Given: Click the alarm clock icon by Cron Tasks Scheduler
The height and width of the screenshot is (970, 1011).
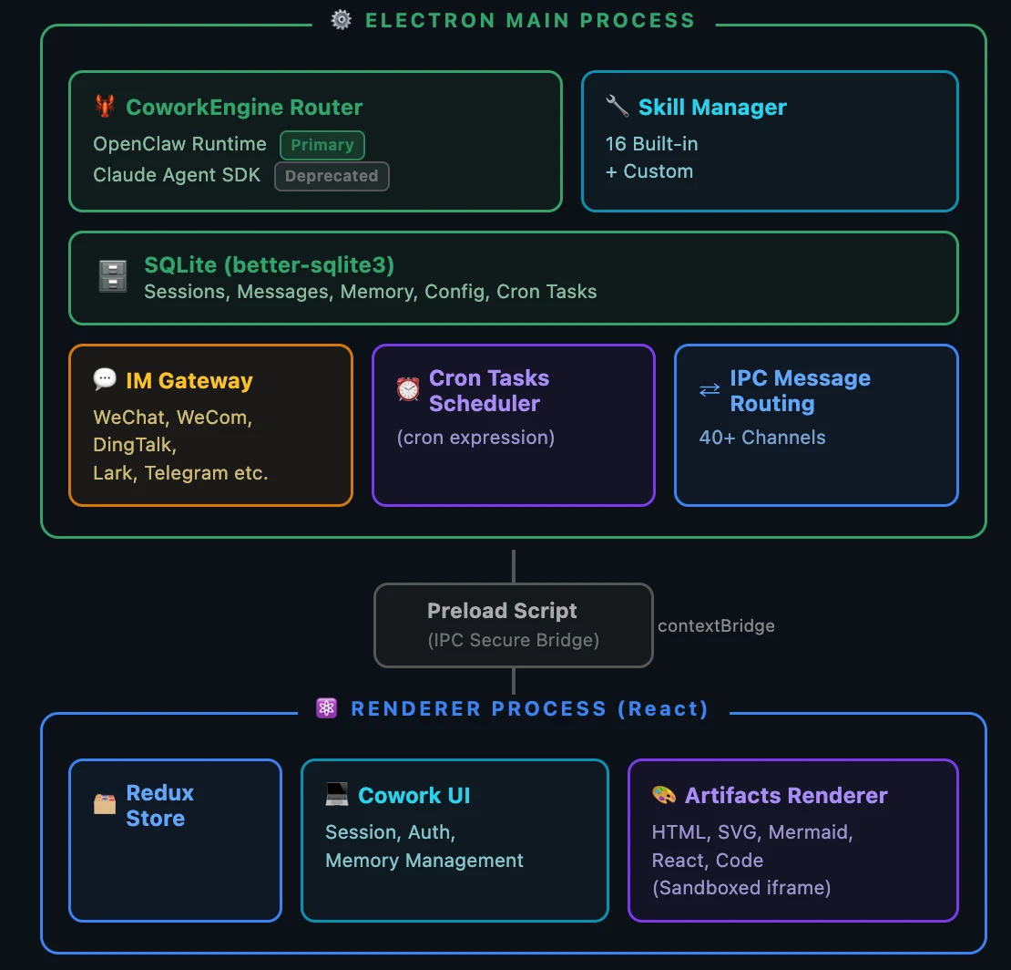Looking at the screenshot, I should 408,389.
